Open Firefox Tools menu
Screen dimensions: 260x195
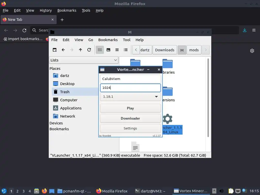[86, 10]
